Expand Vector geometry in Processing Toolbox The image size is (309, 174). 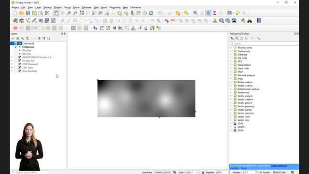click(231, 106)
